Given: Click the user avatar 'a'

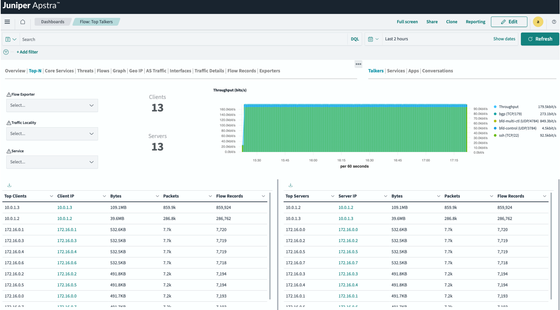Looking at the screenshot, I should pyautogui.click(x=538, y=22).
